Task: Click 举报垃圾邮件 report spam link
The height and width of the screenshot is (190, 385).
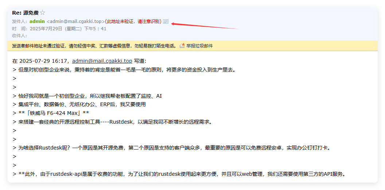Action: [199, 46]
